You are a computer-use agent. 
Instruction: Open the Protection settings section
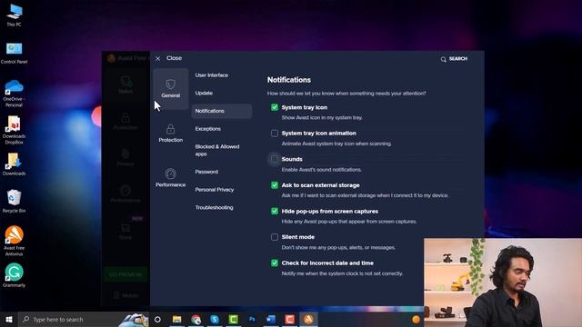point(170,134)
